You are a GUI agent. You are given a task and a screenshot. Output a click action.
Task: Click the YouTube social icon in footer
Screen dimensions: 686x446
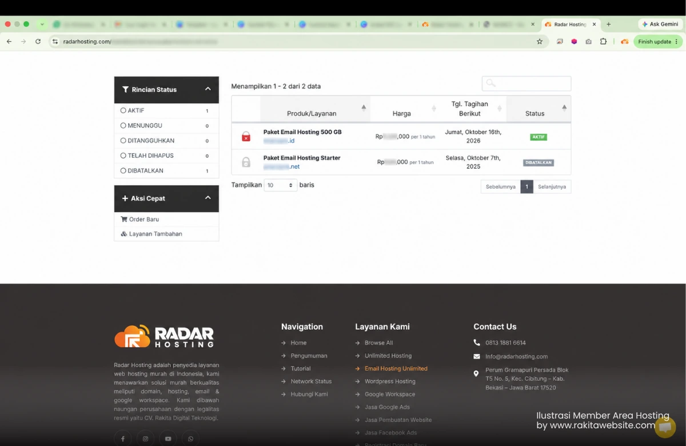[x=168, y=439]
